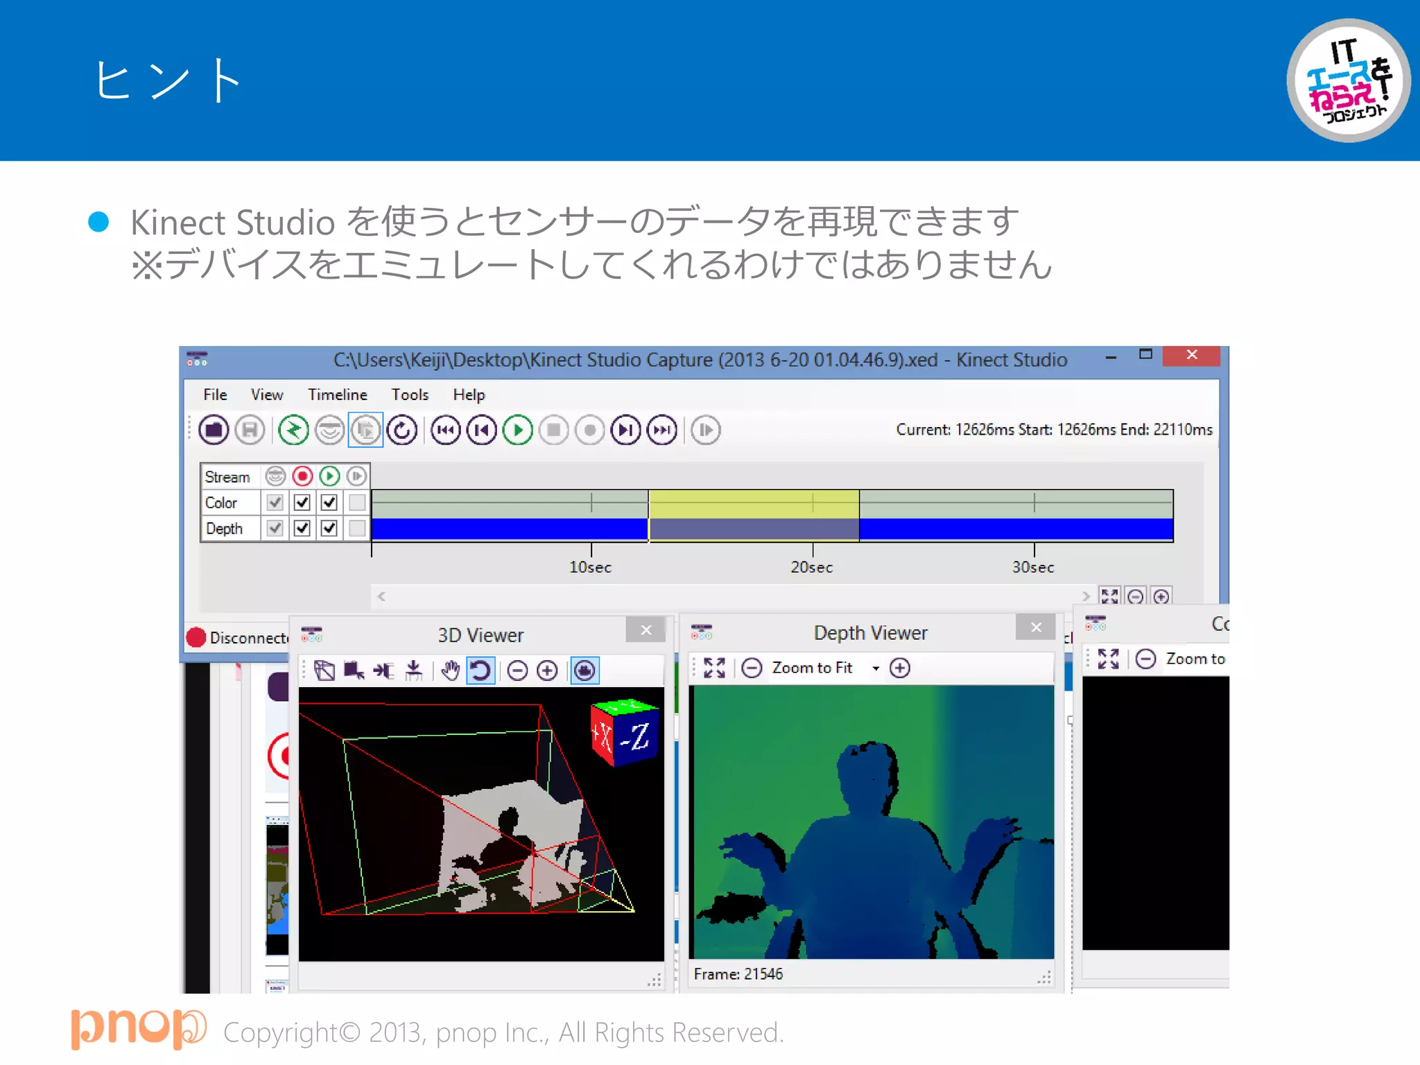Click the Open file toolbar icon

[x=214, y=430]
